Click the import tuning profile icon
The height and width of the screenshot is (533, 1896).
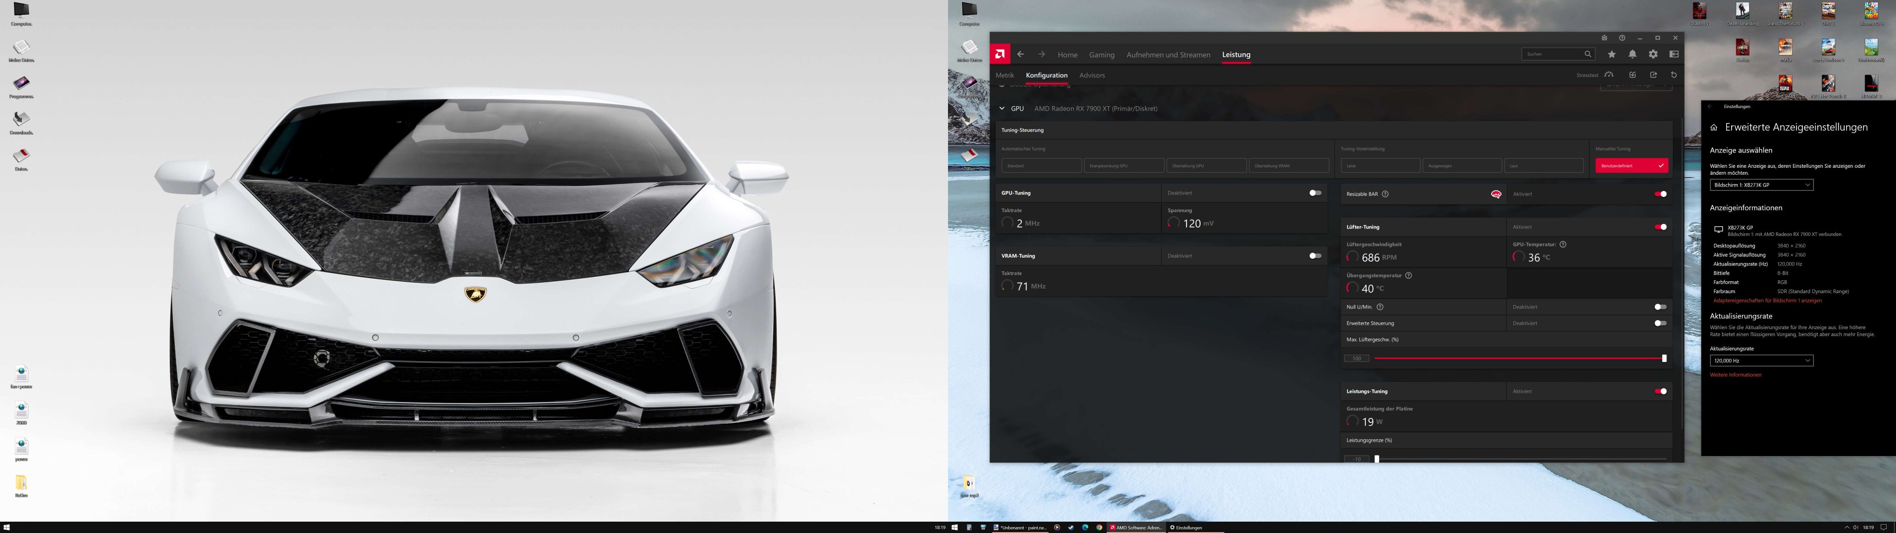tap(1632, 75)
